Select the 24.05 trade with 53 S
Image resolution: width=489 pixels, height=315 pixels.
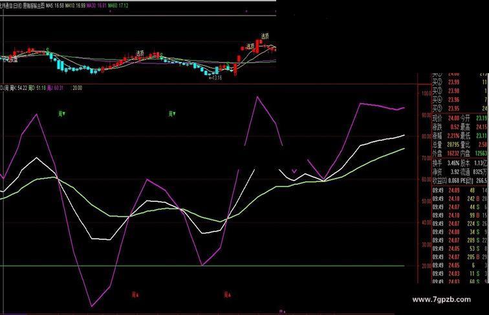click(461, 248)
